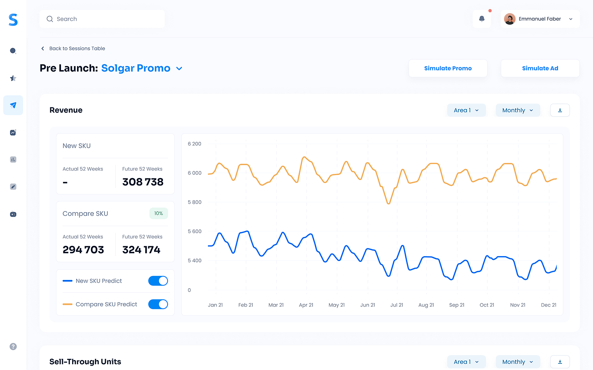Viewport: 593px width, 370px height.
Task: Click the Pre Launch: heading text
Action: 69,68
